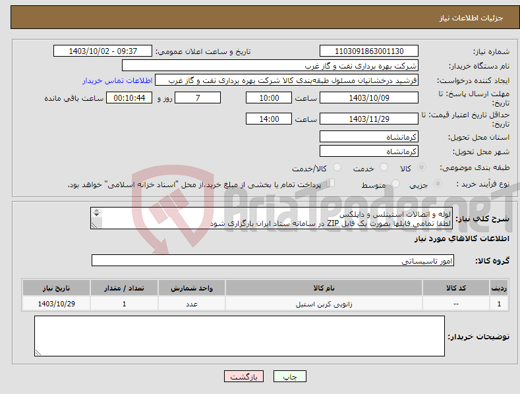Viewport: 520px width, 394px height.
Task: Click the چاپ print button
Action: (x=290, y=376)
